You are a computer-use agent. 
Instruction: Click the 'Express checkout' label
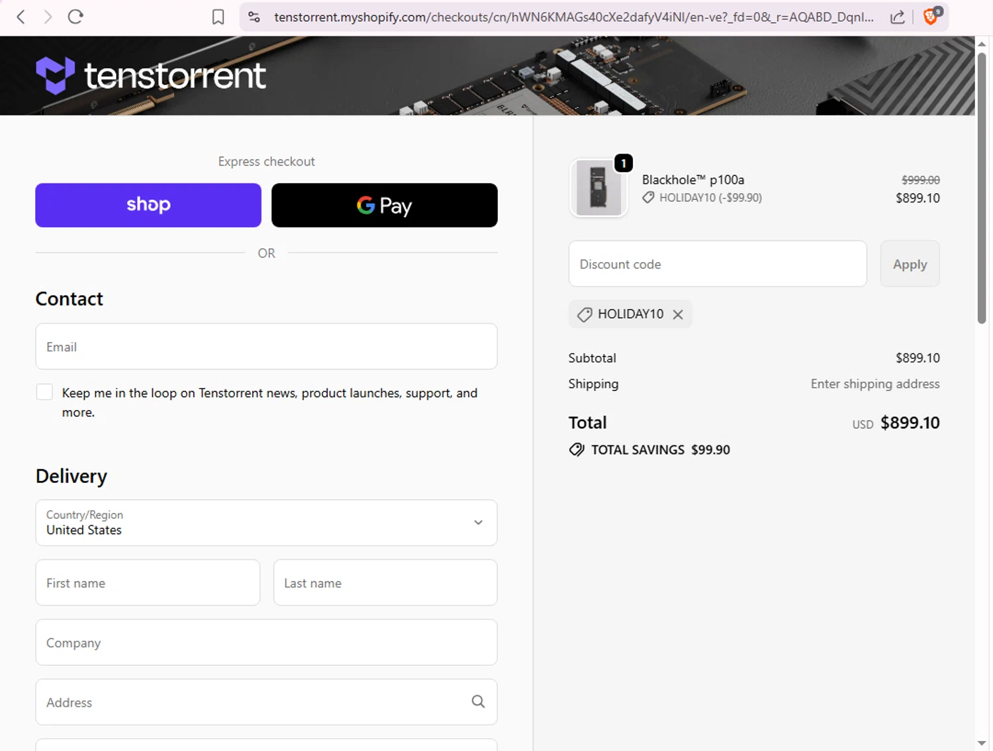coord(266,161)
